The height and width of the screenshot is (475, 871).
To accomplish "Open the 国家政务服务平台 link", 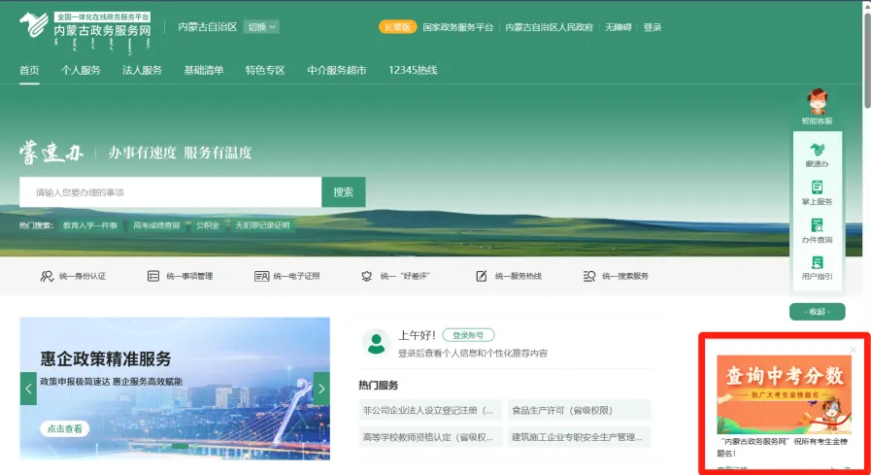I will (457, 27).
